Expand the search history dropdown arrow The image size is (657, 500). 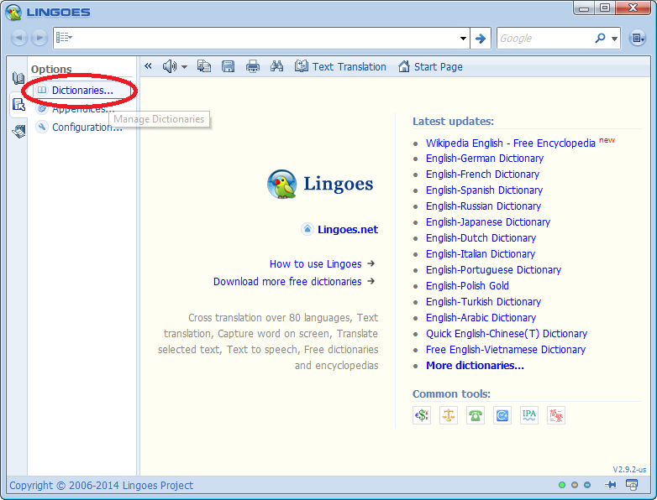[x=463, y=38]
